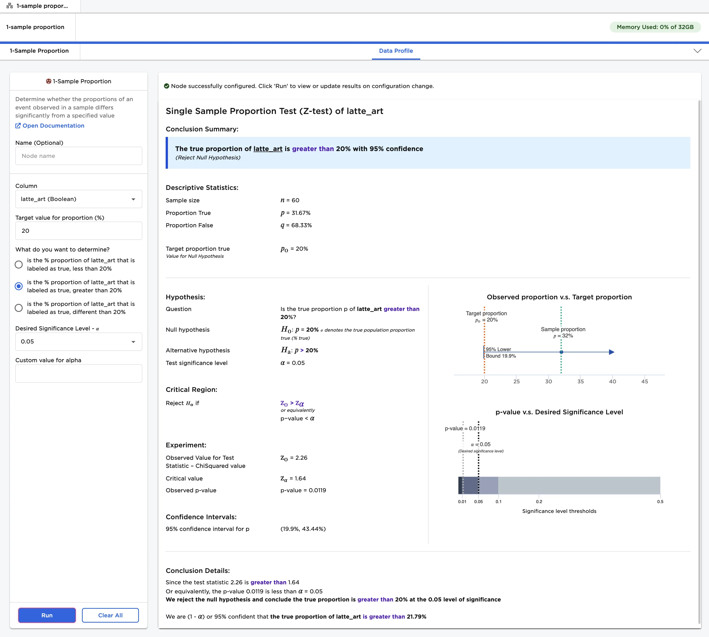This screenshot has height=637, width=709.
Task: Click the green success checkmark icon
Action: coord(167,86)
